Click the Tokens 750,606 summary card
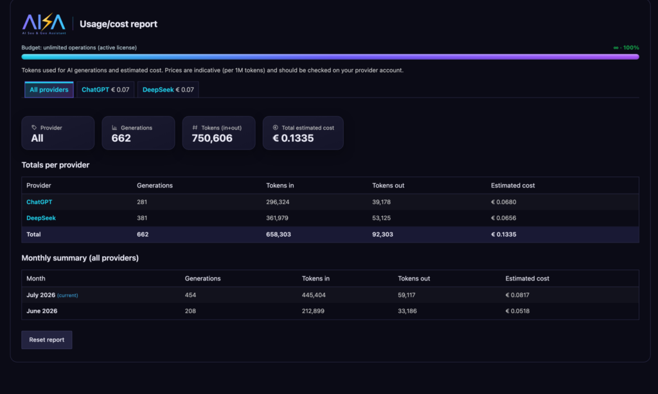This screenshot has height=394, width=658. [x=218, y=133]
